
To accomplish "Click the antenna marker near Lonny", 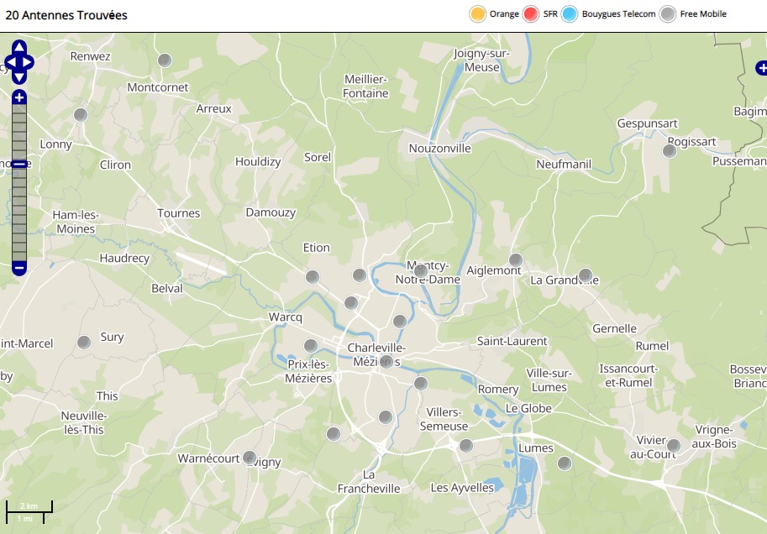I will [81, 115].
